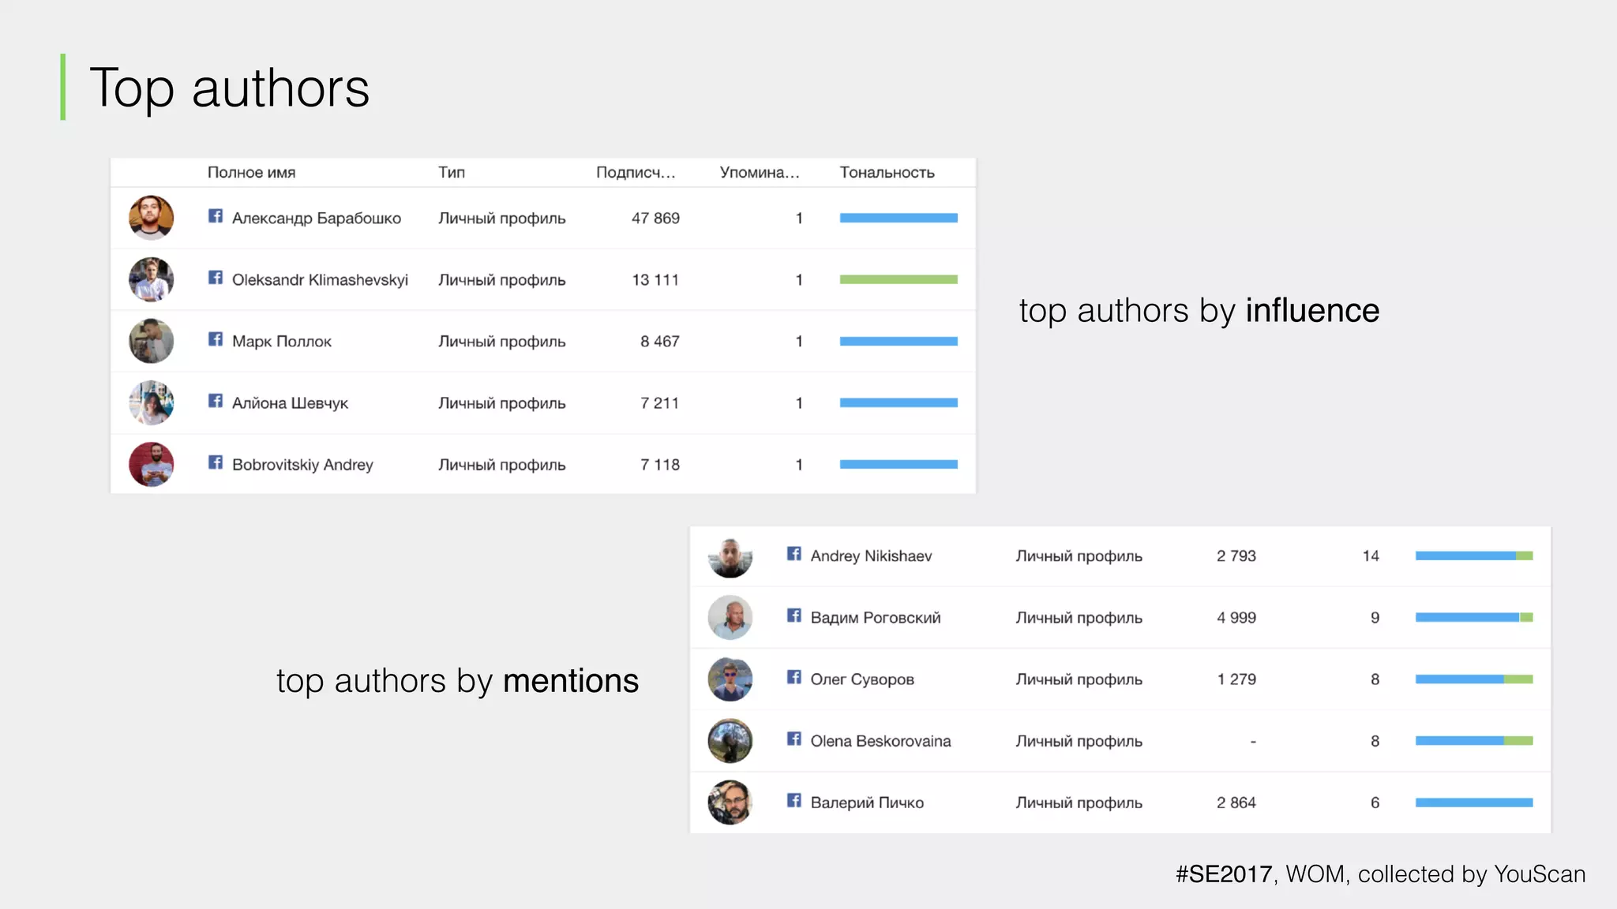Select author name Olena Beskorovaina

880,741
